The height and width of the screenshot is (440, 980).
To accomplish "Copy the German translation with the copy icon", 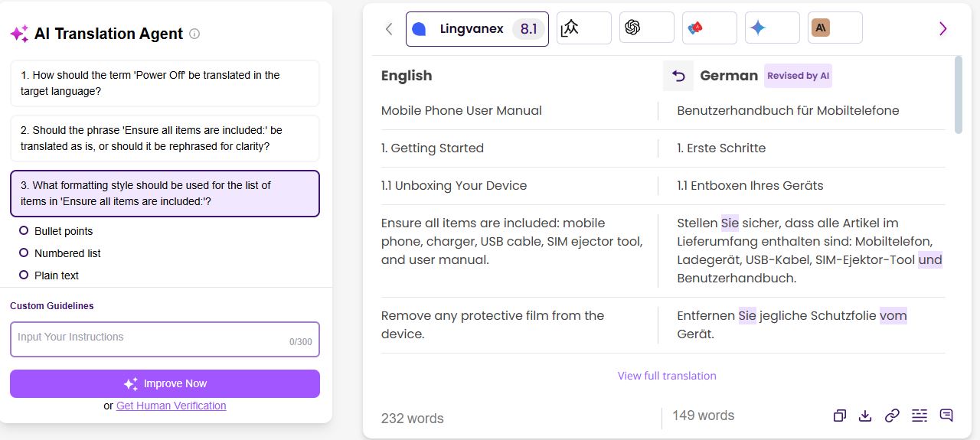I will coord(840,416).
